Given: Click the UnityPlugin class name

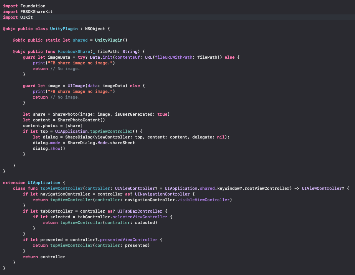Looking at the screenshot, I should tap(64, 29).
